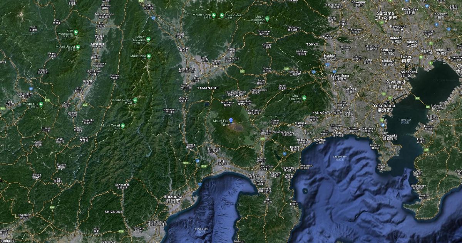Click the KANAGAWA prefecture label
The height and width of the screenshot is (243, 462).
[322, 112]
